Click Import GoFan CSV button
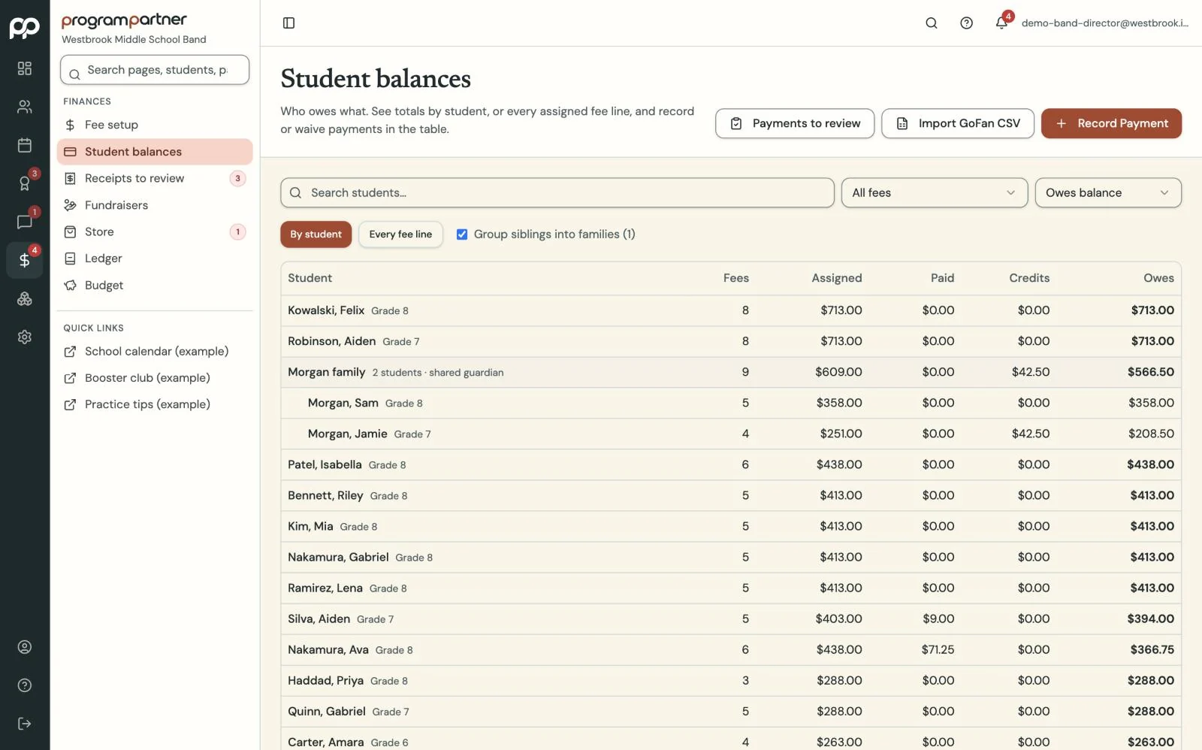1202x750 pixels. (958, 123)
